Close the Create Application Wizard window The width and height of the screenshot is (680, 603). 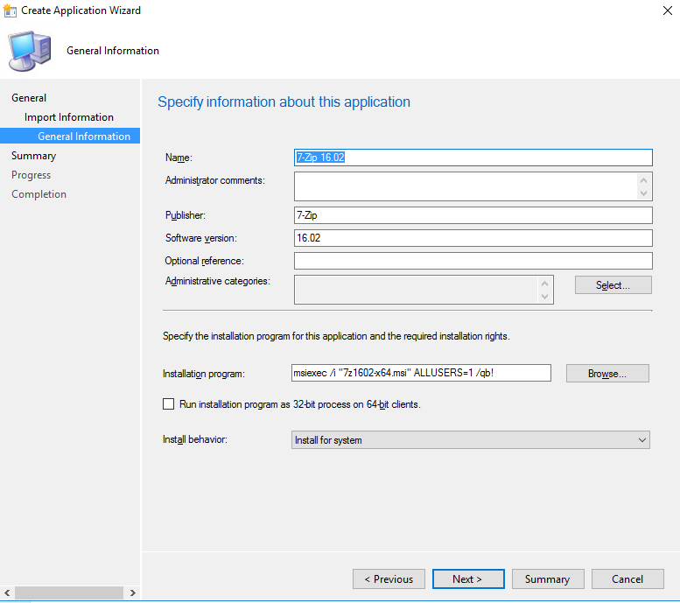[668, 11]
